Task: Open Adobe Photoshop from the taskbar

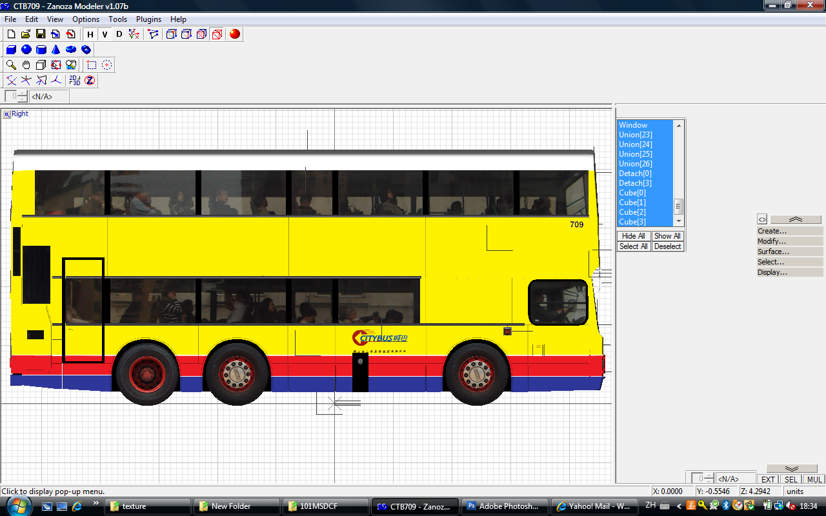Action: (x=505, y=506)
